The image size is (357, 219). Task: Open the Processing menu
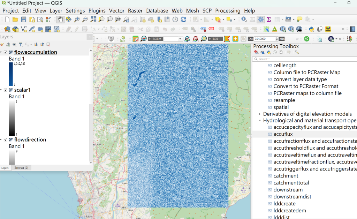(x=228, y=11)
